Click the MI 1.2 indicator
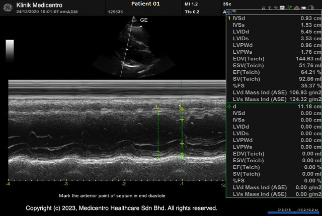 pyautogui.click(x=191, y=4)
